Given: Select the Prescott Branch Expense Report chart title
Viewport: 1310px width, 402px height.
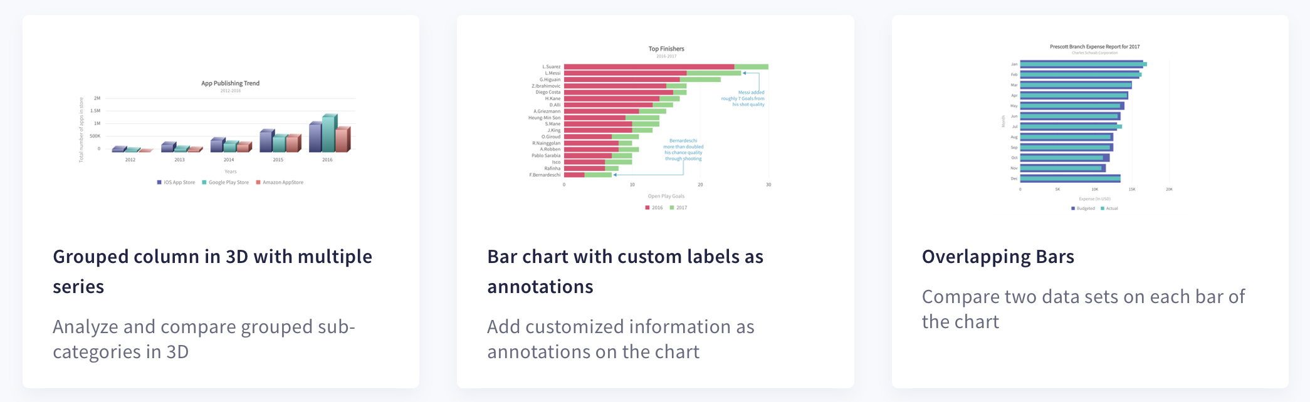Looking at the screenshot, I should [x=1094, y=47].
